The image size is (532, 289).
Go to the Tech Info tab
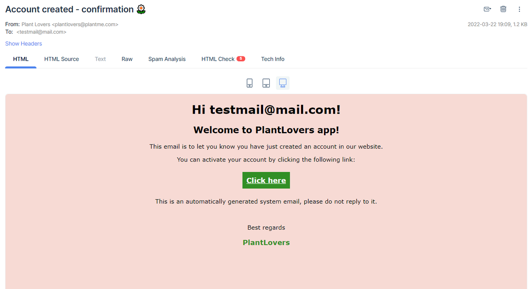(273, 59)
